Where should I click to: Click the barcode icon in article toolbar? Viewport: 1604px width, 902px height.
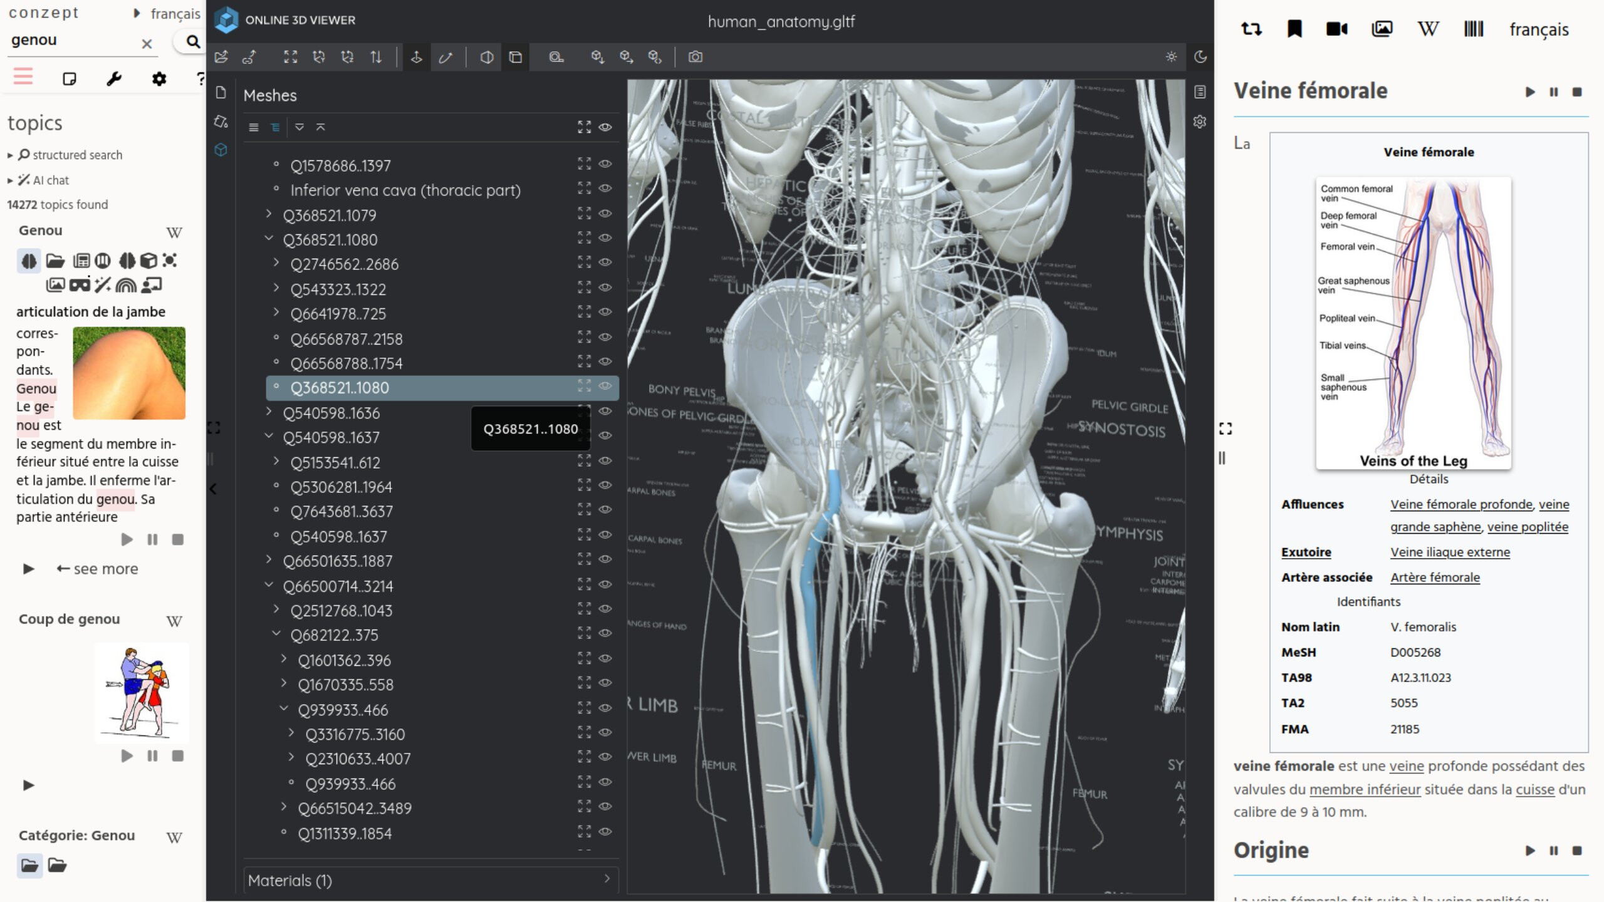1473,29
